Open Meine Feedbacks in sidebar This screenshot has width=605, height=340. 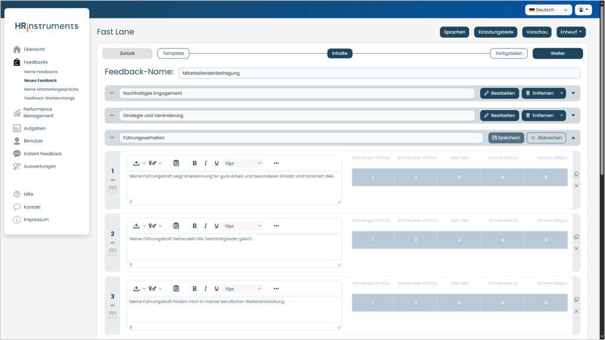point(41,71)
